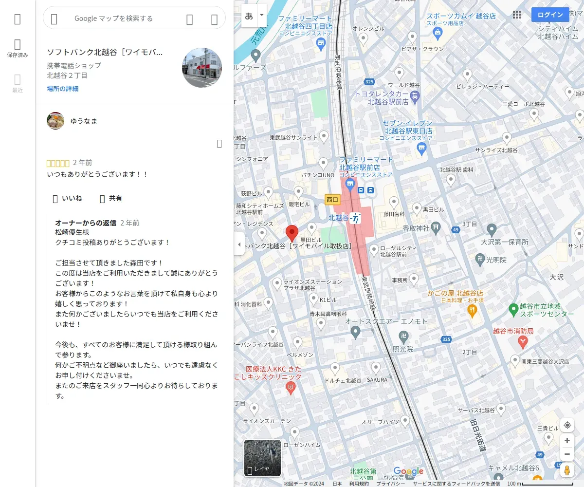
Task: Click the ソフトバンク北越谷 place title
Action: pyautogui.click(x=105, y=52)
